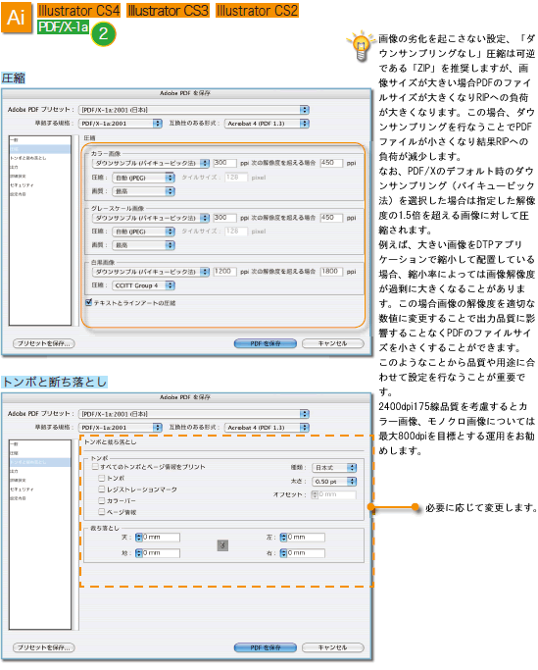Click the 地 bleed 0 mm field
The image size is (538, 670).
(161, 553)
